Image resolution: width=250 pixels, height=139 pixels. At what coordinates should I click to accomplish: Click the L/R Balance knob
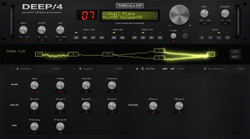112,85
